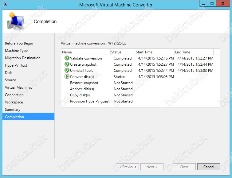The image size is (232, 178).
Task: Click Not Started status of Restore snapshot
Action: coord(123,83)
